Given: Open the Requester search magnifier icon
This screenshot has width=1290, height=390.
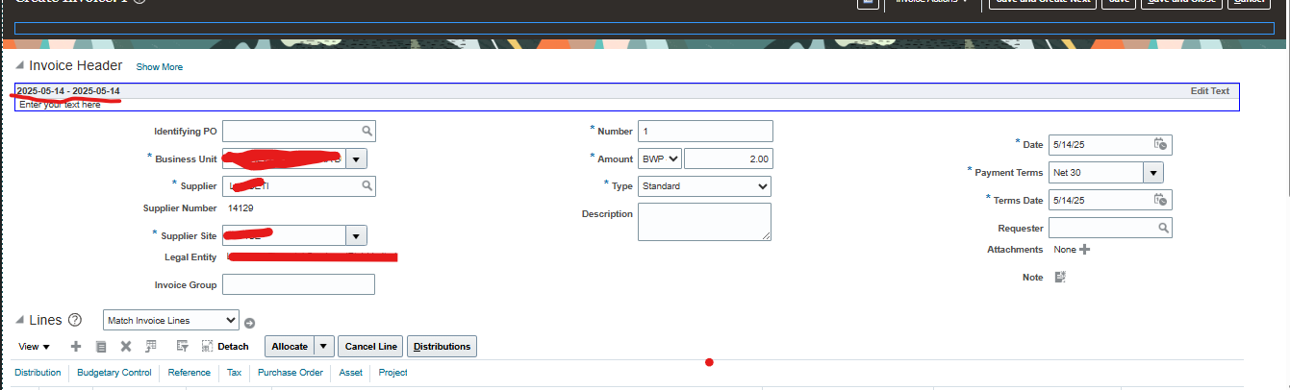Looking at the screenshot, I should (x=1163, y=228).
